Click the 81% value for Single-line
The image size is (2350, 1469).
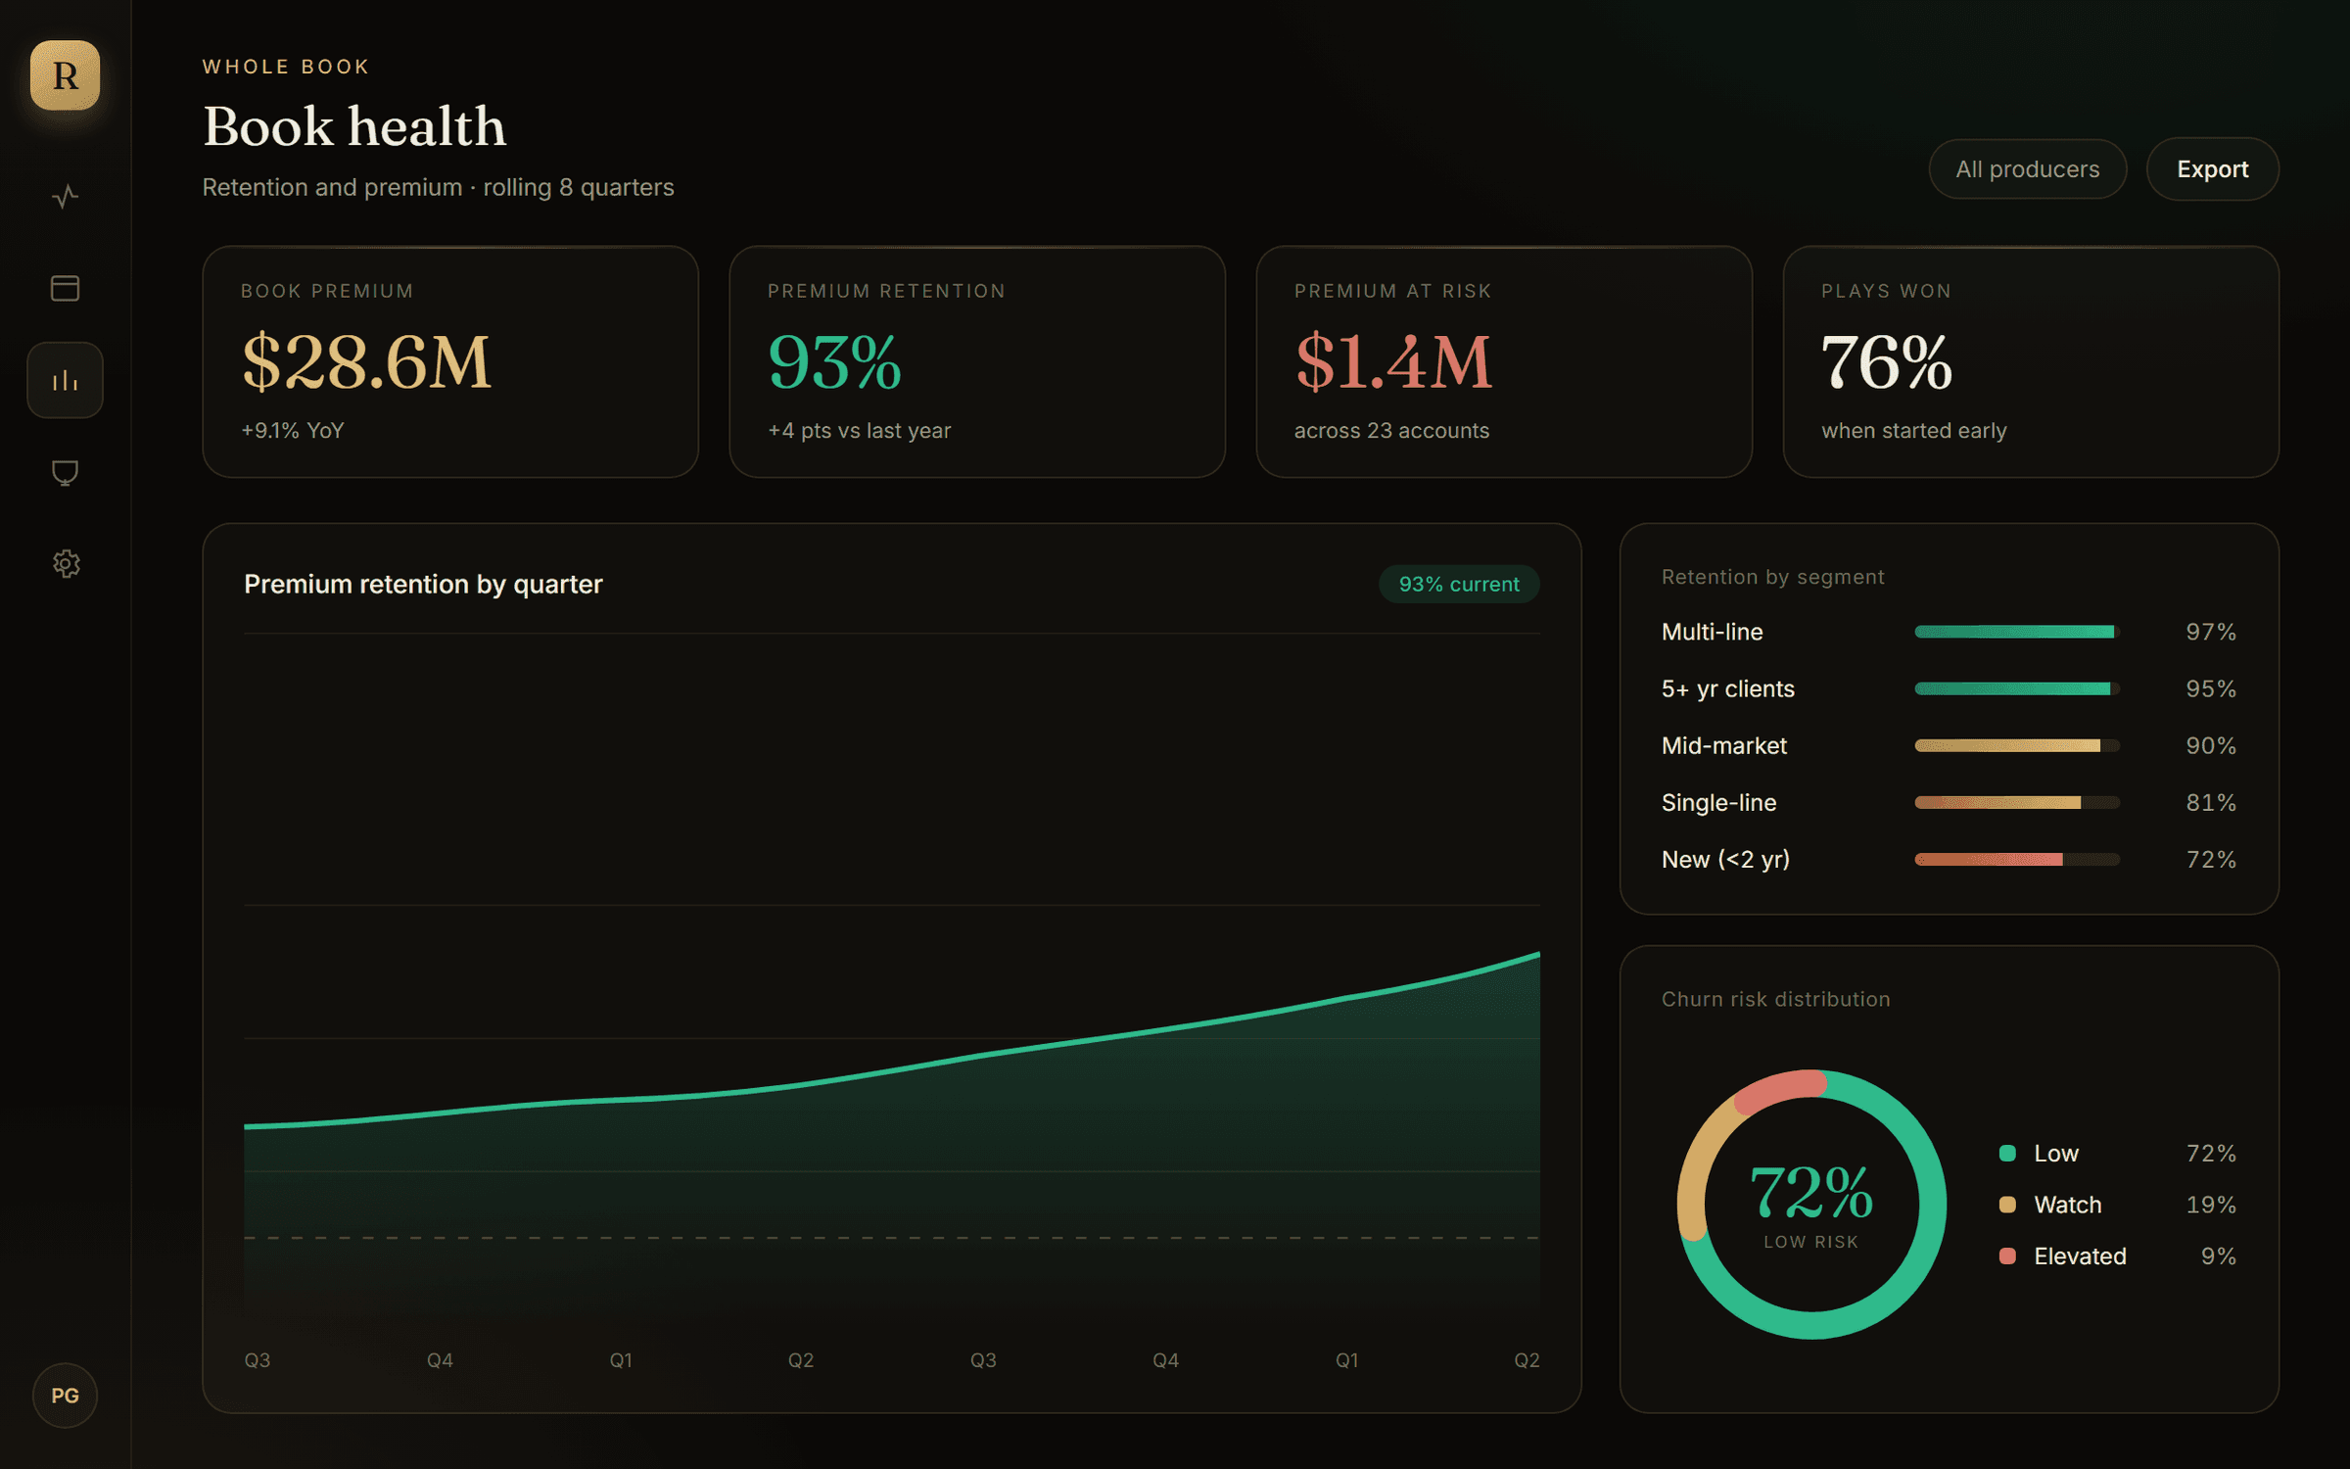(2211, 802)
